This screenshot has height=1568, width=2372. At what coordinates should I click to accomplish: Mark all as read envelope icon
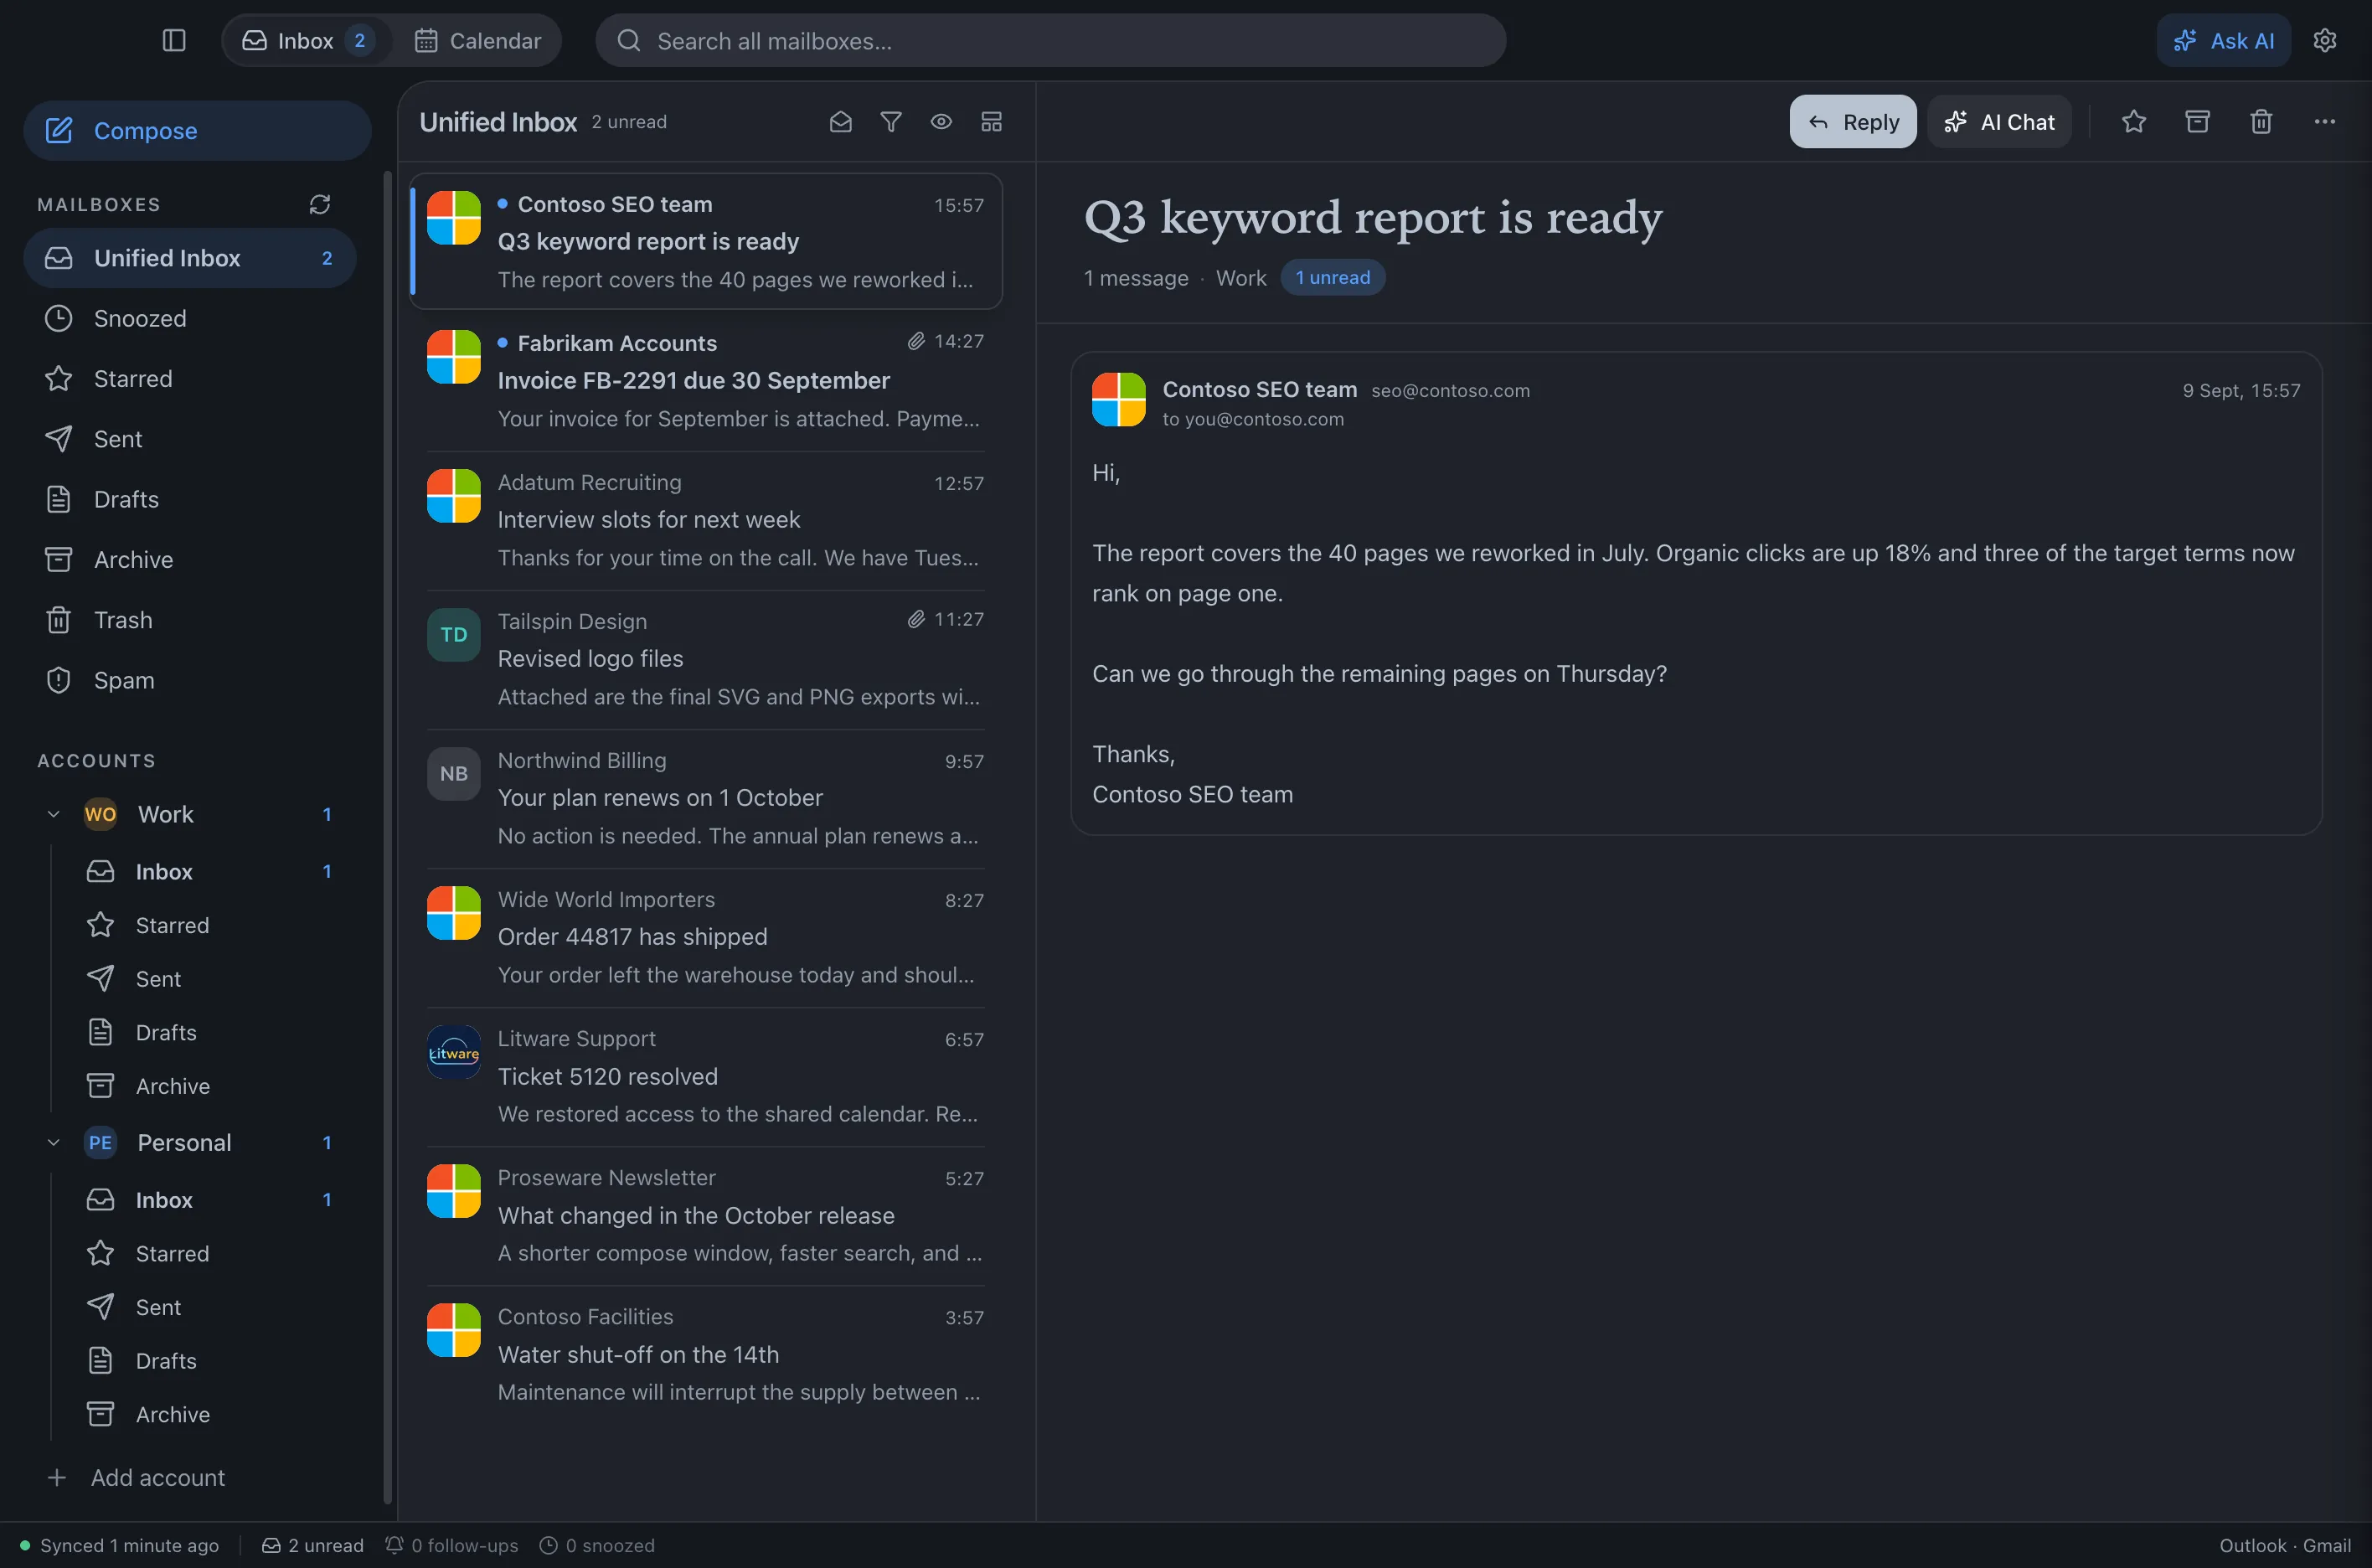pos(840,121)
